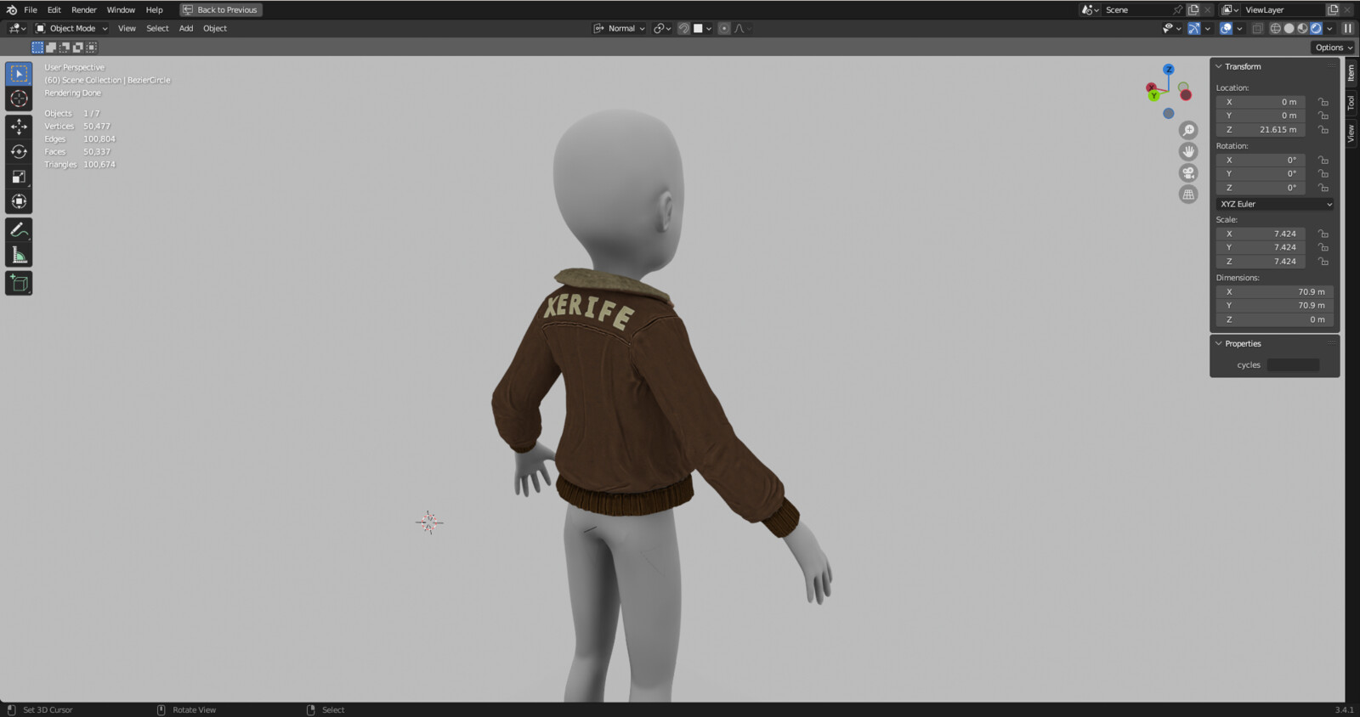Click the zoom magnifier viewport icon
Image resolution: width=1360 pixels, height=717 pixels.
pyautogui.click(x=1188, y=130)
